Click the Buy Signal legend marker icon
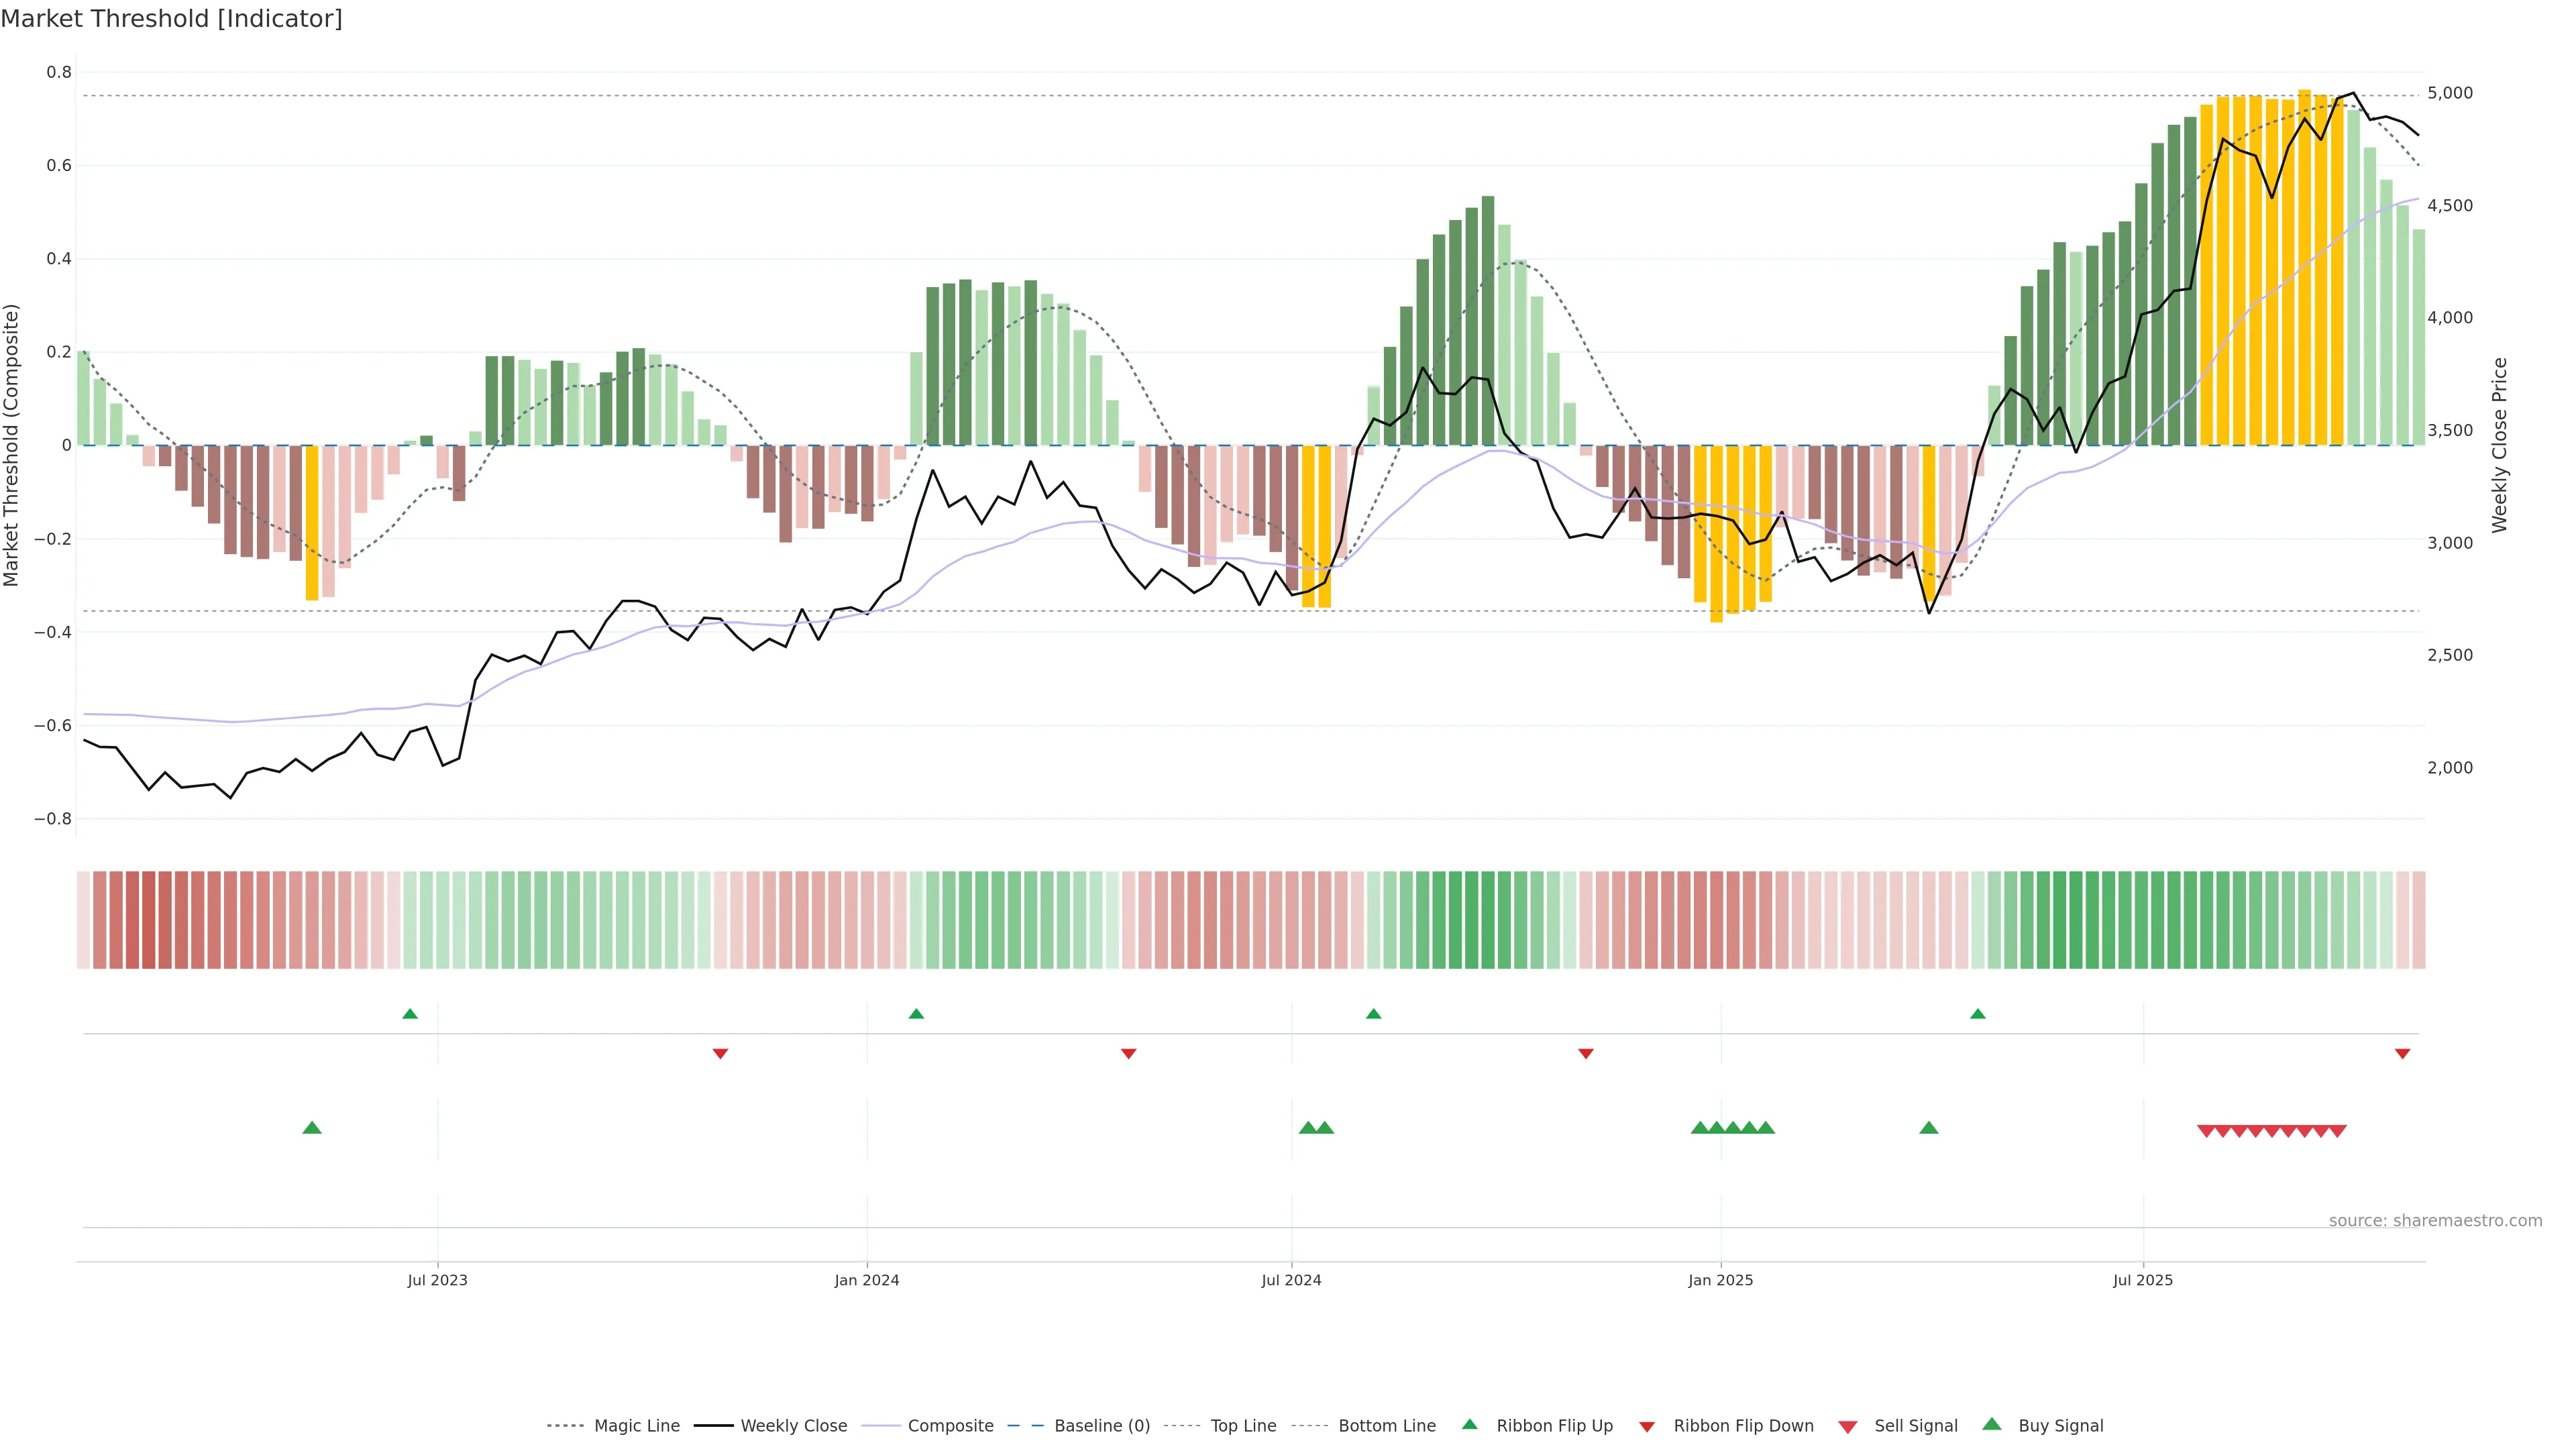Viewport: 2576px width, 1449px height. coord(1992,1424)
